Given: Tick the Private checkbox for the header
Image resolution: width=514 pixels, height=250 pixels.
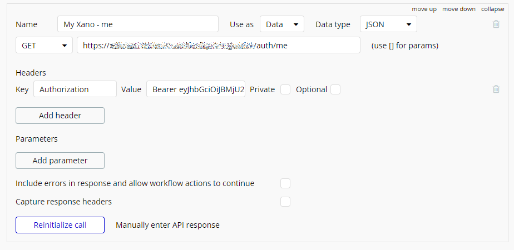Looking at the screenshot, I should point(285,89).
